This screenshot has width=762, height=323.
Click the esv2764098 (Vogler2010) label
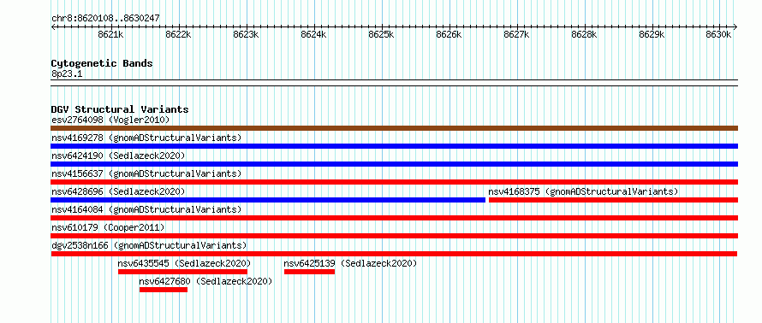[x=110, y=120]
